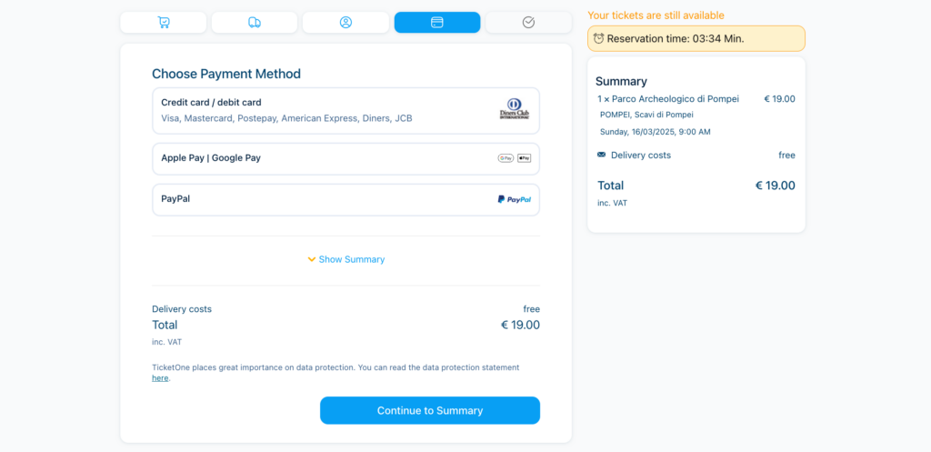Choose Credit card / debit card payment

pos(345,110)
